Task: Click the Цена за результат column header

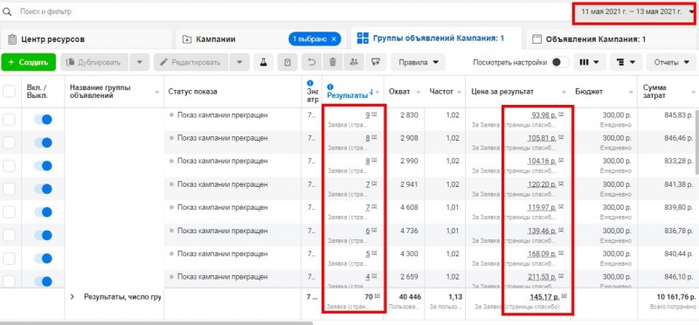Action: pyautogui.click(x=502, y=92)
